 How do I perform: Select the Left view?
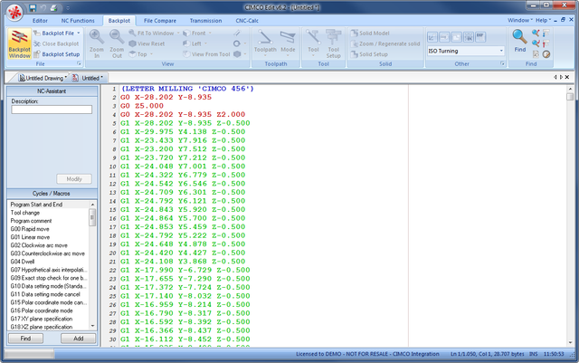point(195,43)
